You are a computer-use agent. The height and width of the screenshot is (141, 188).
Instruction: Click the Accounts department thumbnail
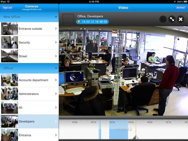[9, 80]
